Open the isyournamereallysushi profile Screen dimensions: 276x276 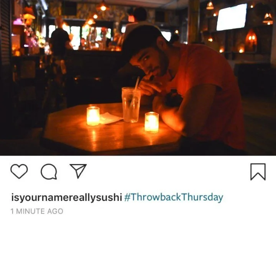click(67, 197)
